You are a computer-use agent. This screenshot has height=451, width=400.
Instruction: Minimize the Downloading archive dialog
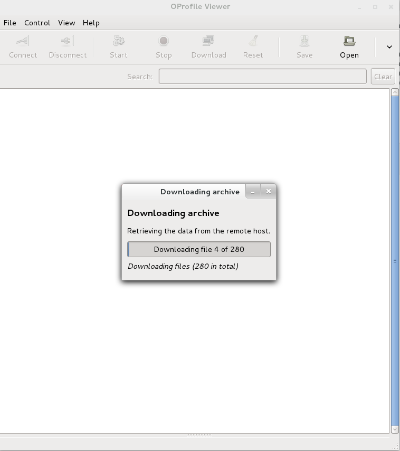click(x=253, y=191)
